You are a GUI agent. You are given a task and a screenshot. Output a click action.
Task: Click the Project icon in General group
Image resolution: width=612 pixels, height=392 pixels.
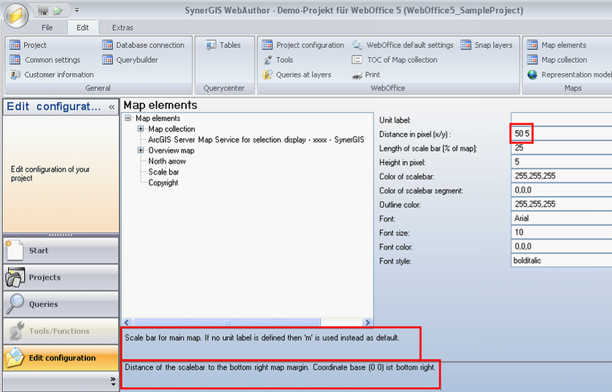tap(15, 45)
